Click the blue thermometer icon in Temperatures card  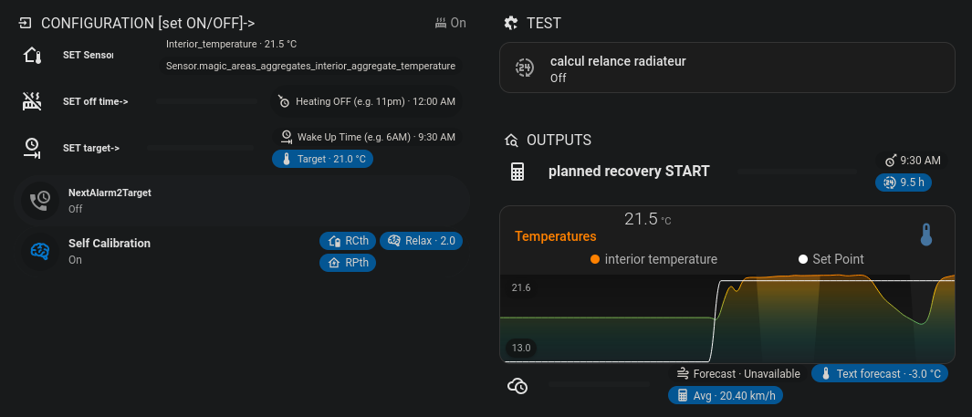(x=926, y=235)
